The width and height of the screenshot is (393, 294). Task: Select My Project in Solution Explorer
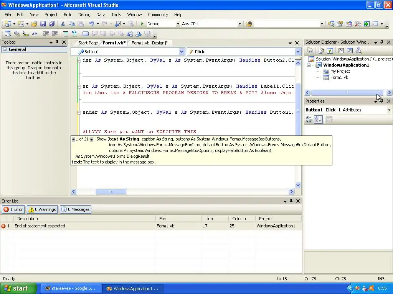coord(340,71)
